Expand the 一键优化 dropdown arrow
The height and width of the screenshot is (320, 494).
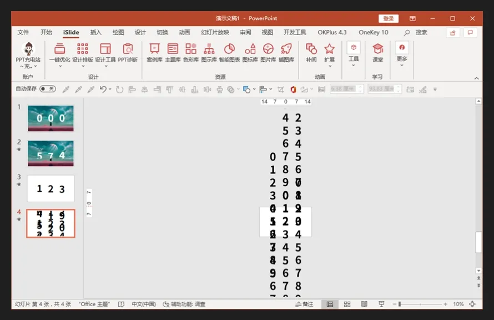pyautogui.click(x=60, y=66)
